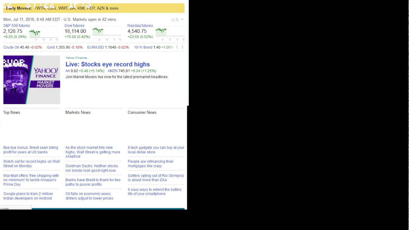Open Wal-Mart free shipping article

tap(31, 180)
